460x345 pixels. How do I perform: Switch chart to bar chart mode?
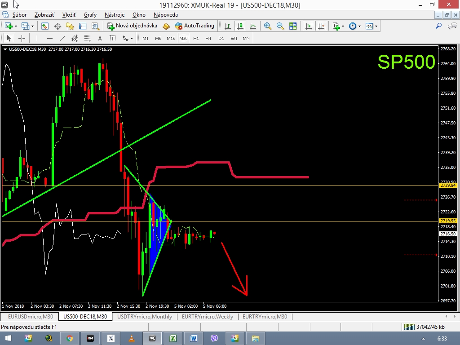(x=227, y=26)
